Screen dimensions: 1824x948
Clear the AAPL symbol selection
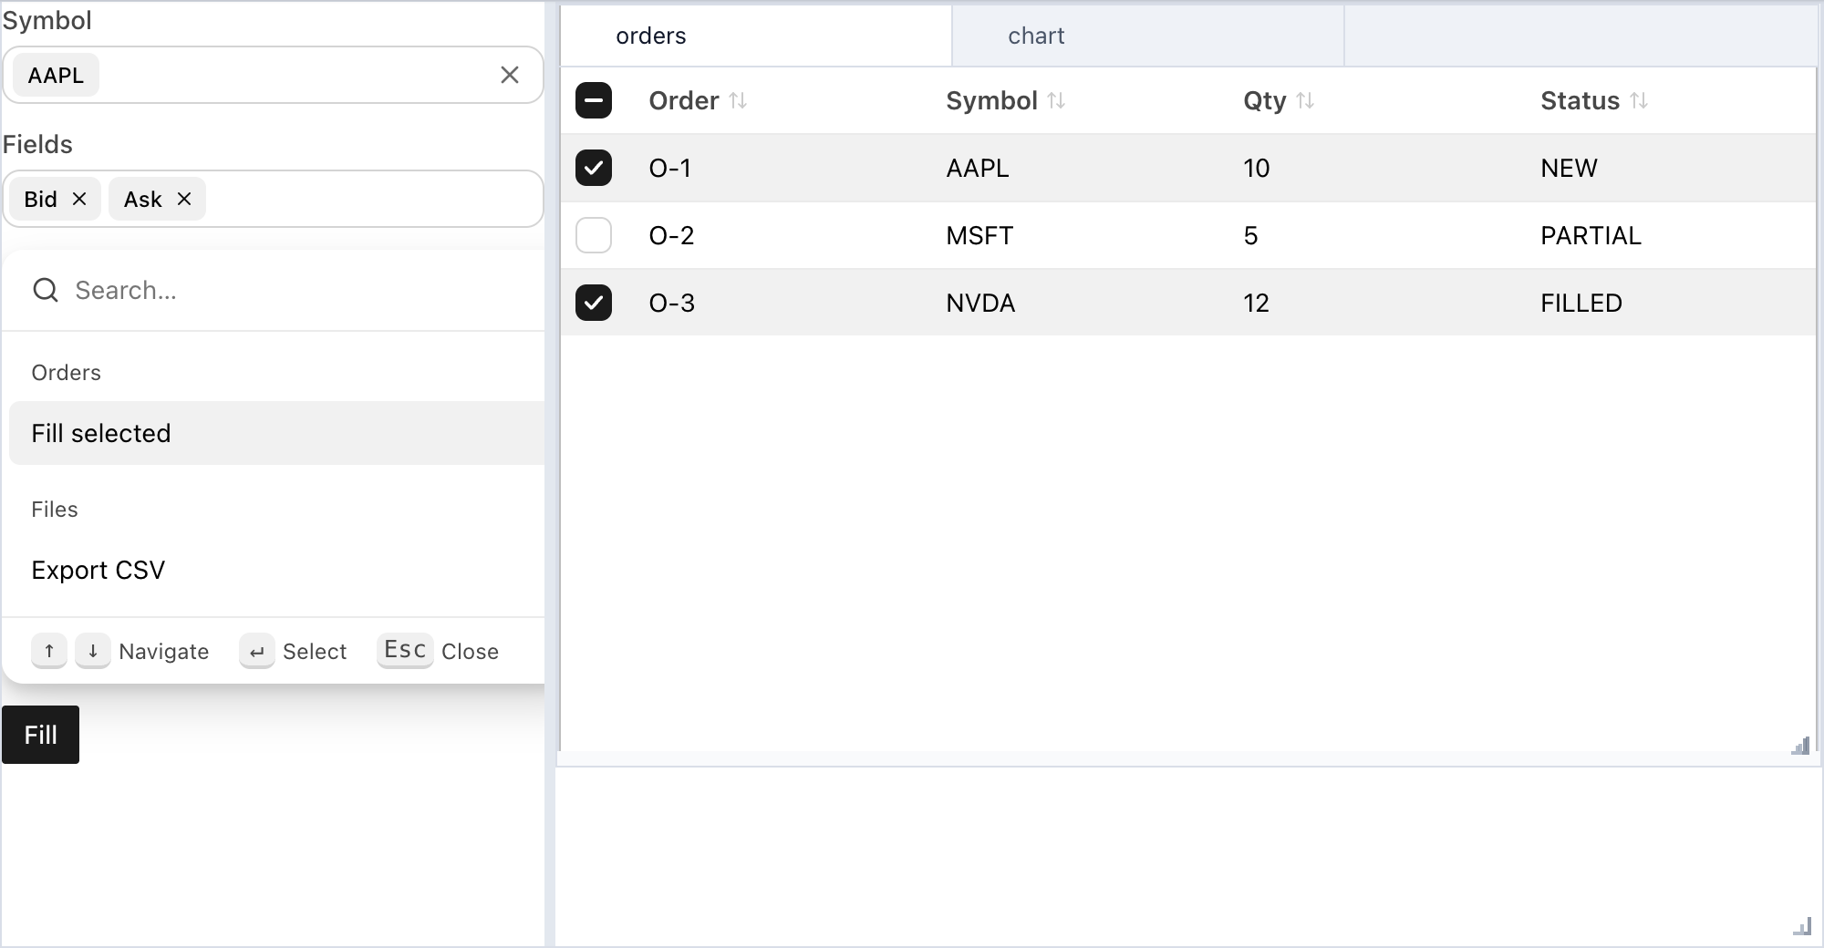click(x=510, y=75)
